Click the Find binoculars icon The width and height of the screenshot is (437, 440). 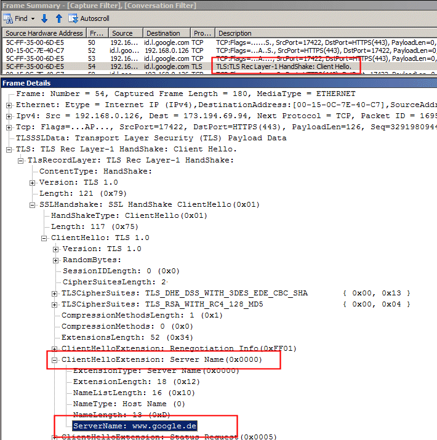point(8,18)
